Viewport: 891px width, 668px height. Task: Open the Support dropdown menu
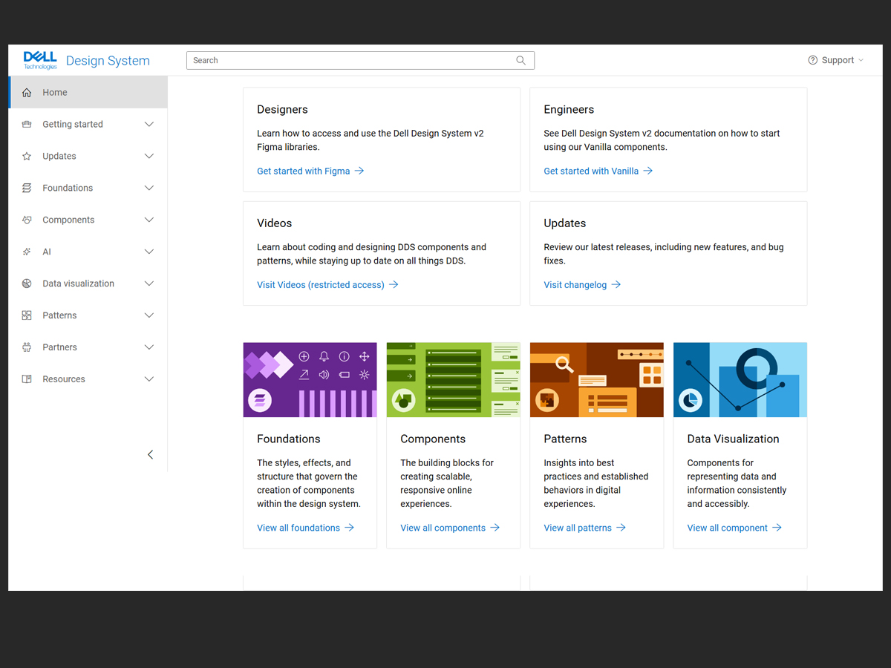836,61
